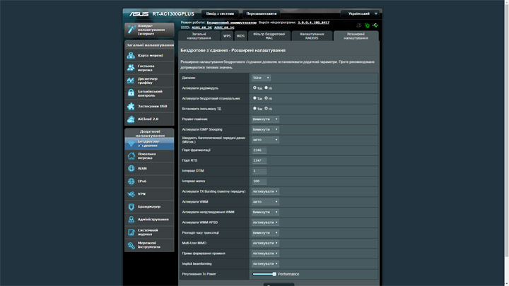The height and width of the screenshot is (286, 509).
Task: Switch to the WPS tab
Action: [x=227, y=36]
